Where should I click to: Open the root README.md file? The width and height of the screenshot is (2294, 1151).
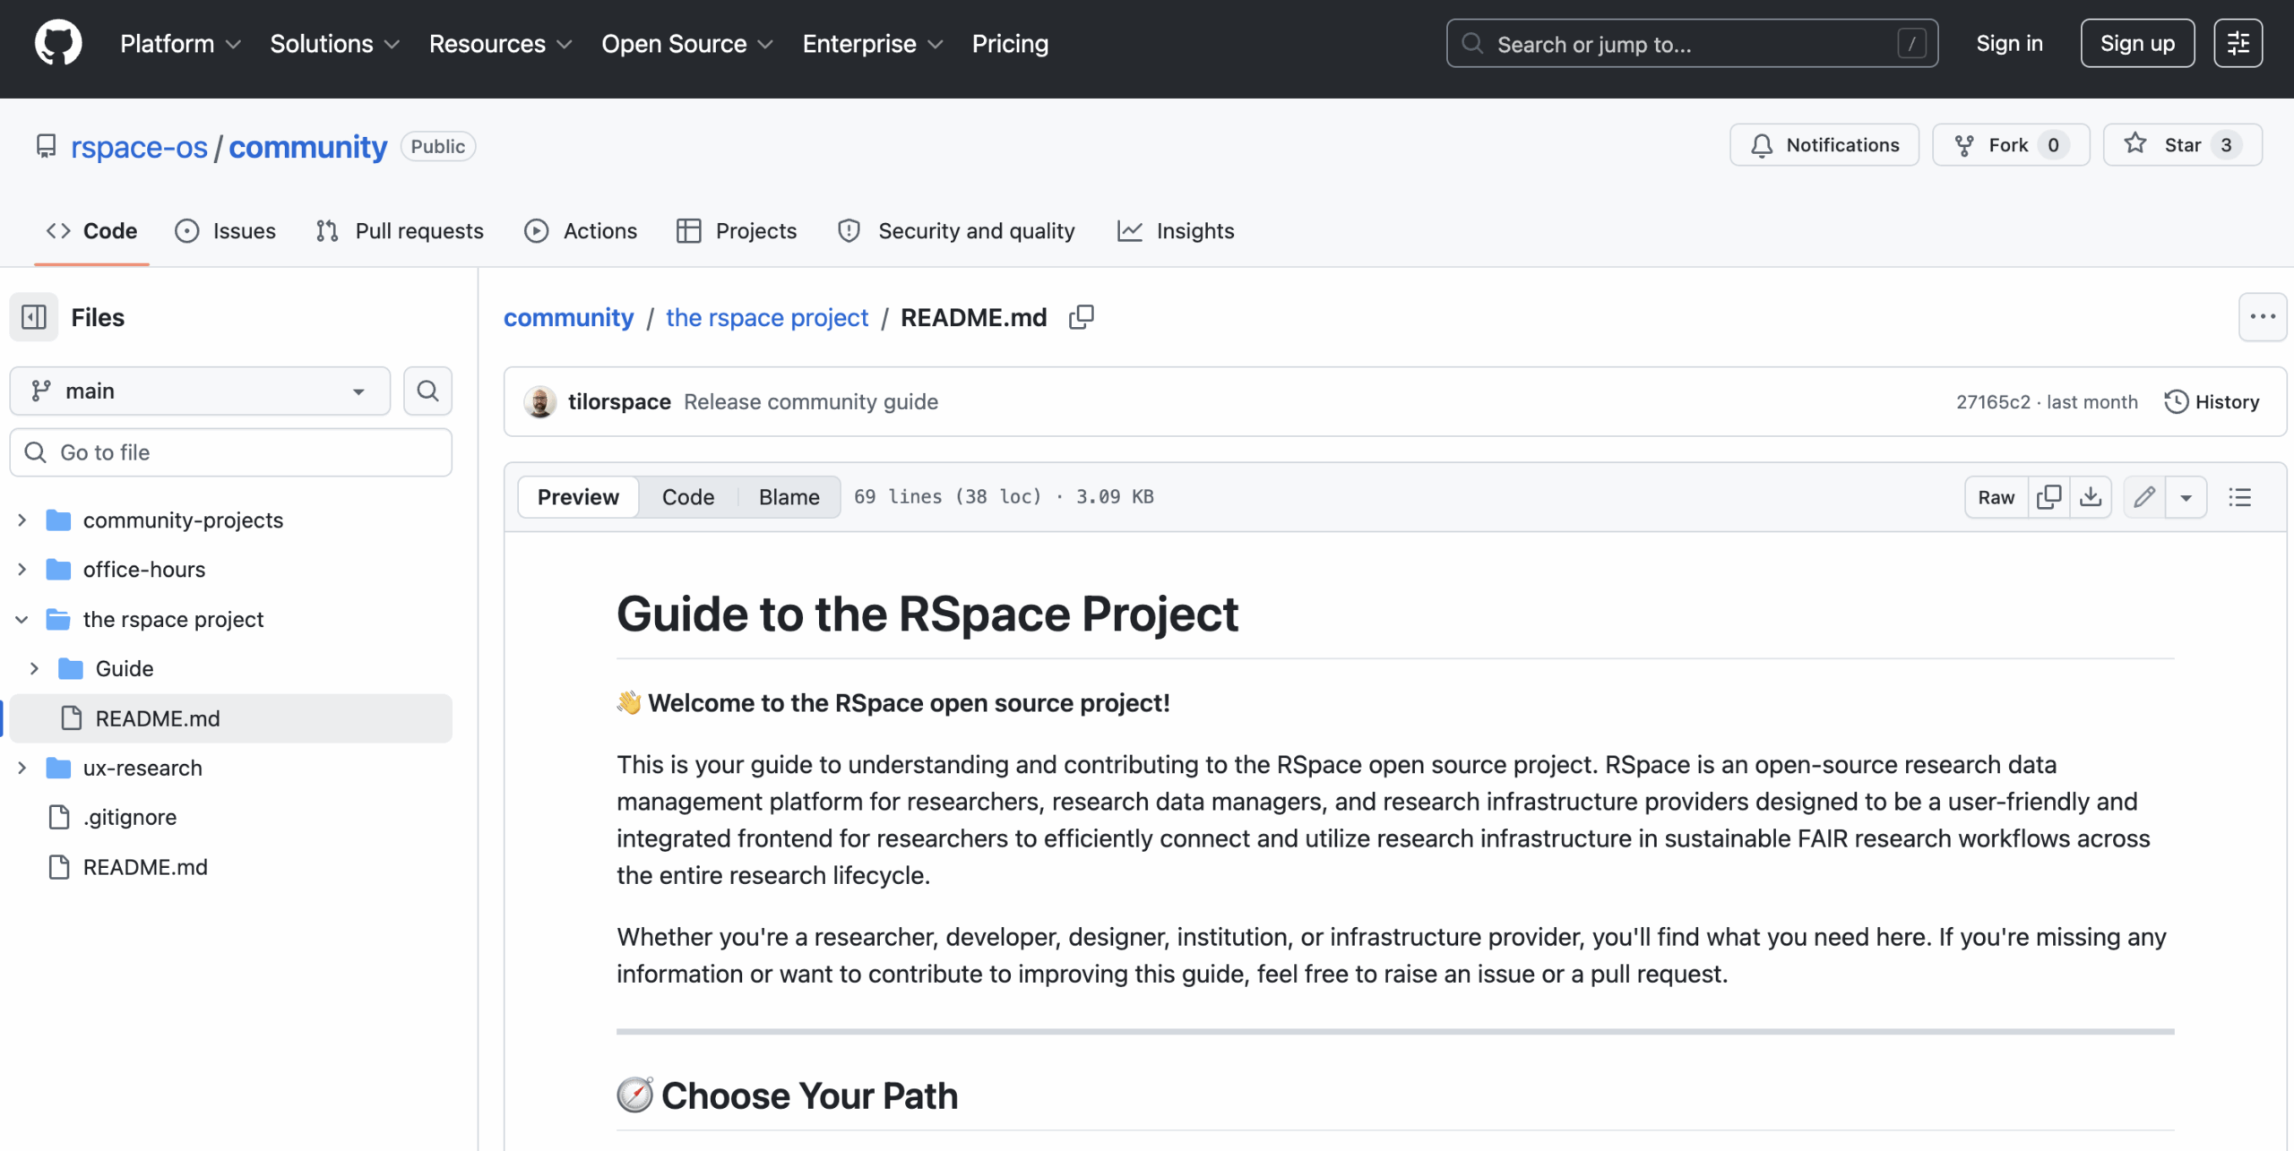click(145, 867)
